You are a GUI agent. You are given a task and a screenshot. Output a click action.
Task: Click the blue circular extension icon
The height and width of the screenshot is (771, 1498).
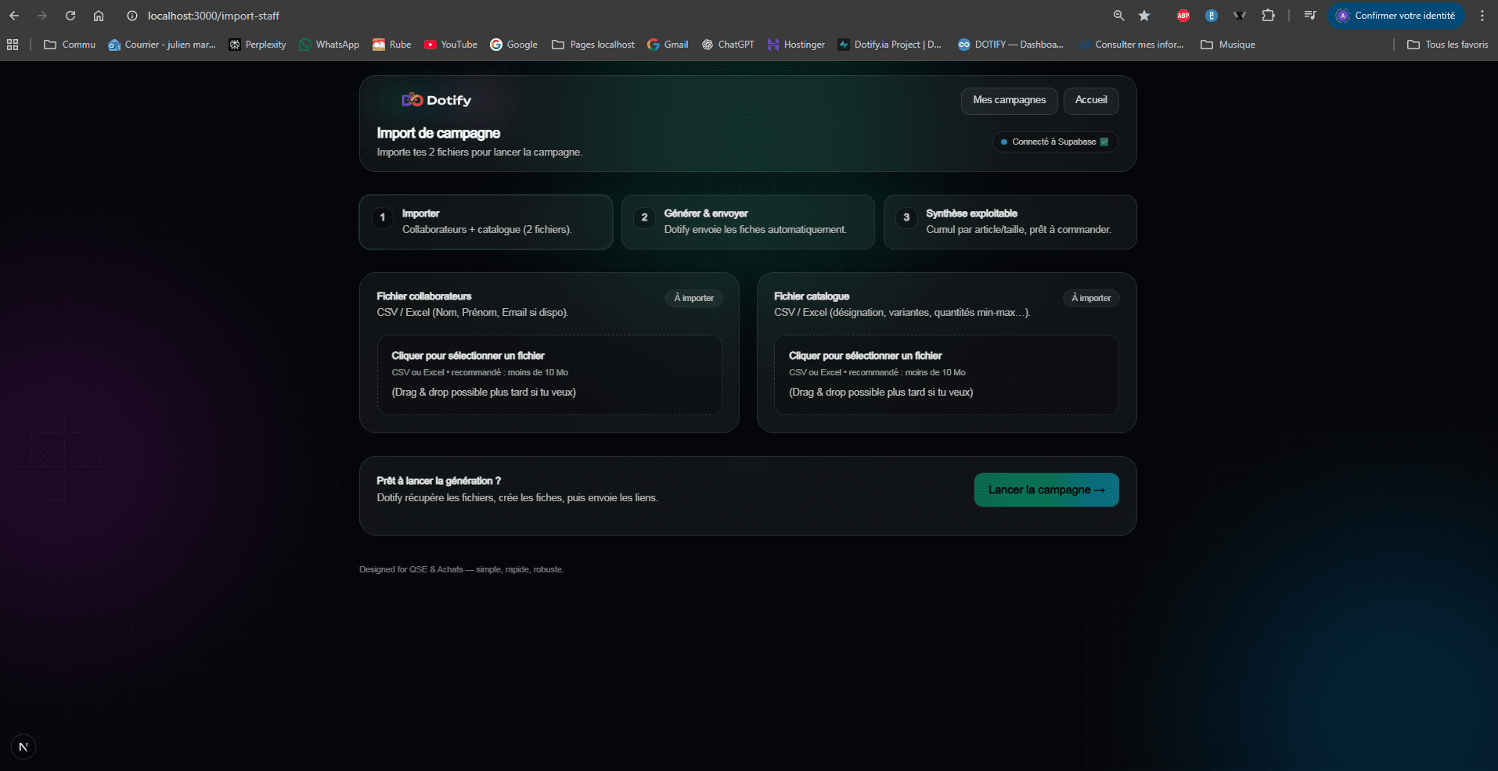pyautogui.click(x=1212, y=16)
